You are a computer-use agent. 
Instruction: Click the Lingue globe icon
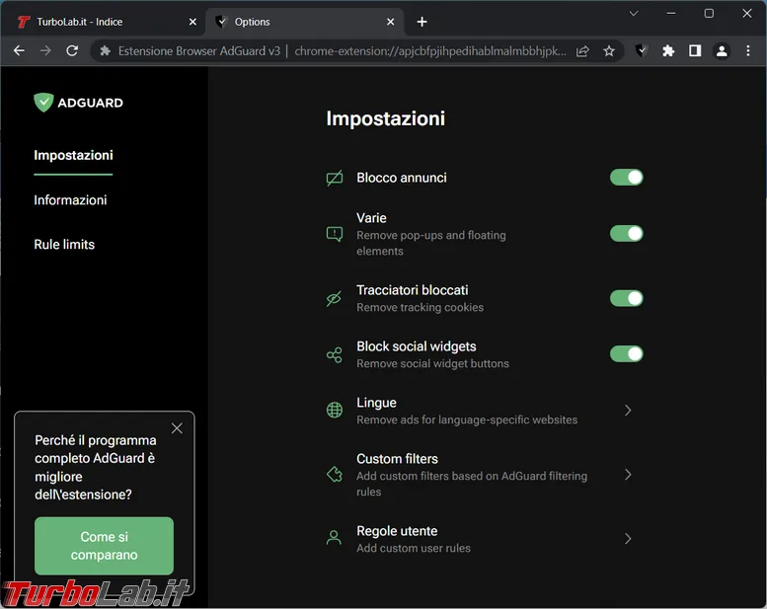click(335, 410)
